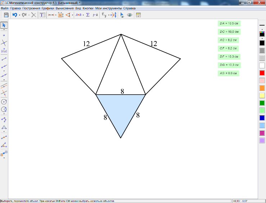Select the angle measurement tool
Screen dimensions: 266x203
tap(68, 15)
